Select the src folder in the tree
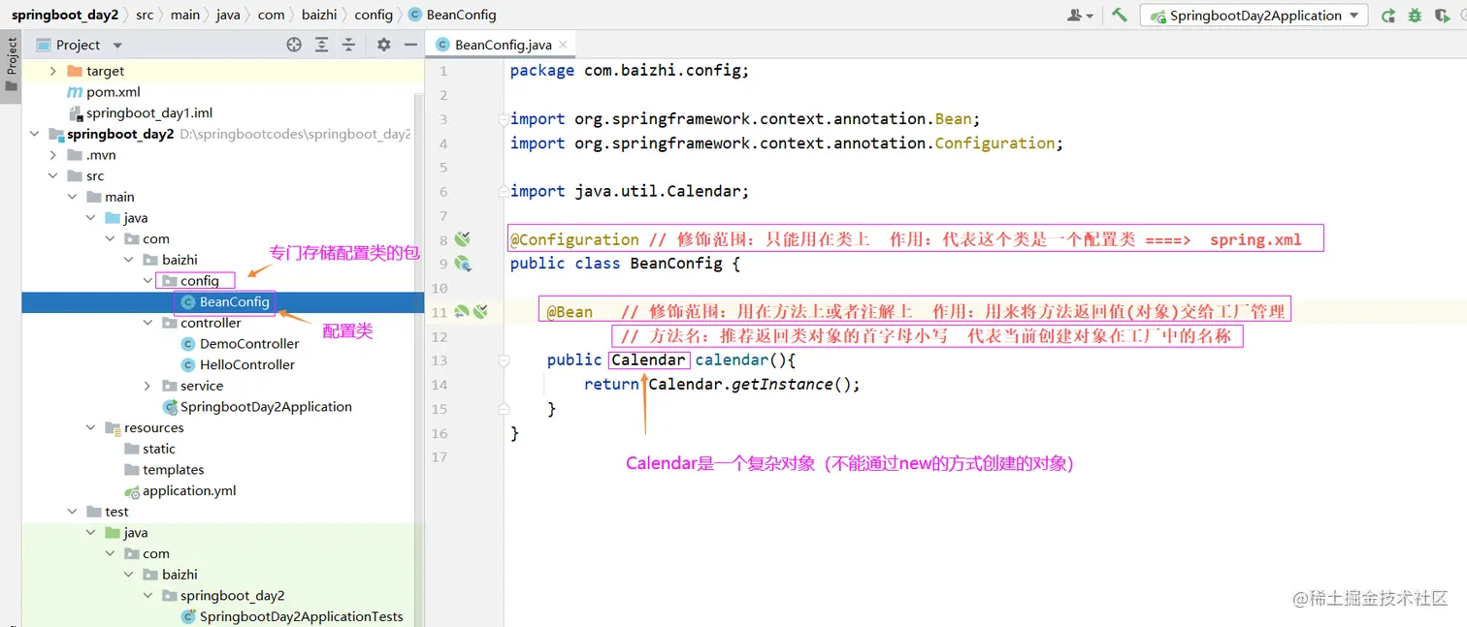This screenshot has height=627, width=1467. pos(94,175)
